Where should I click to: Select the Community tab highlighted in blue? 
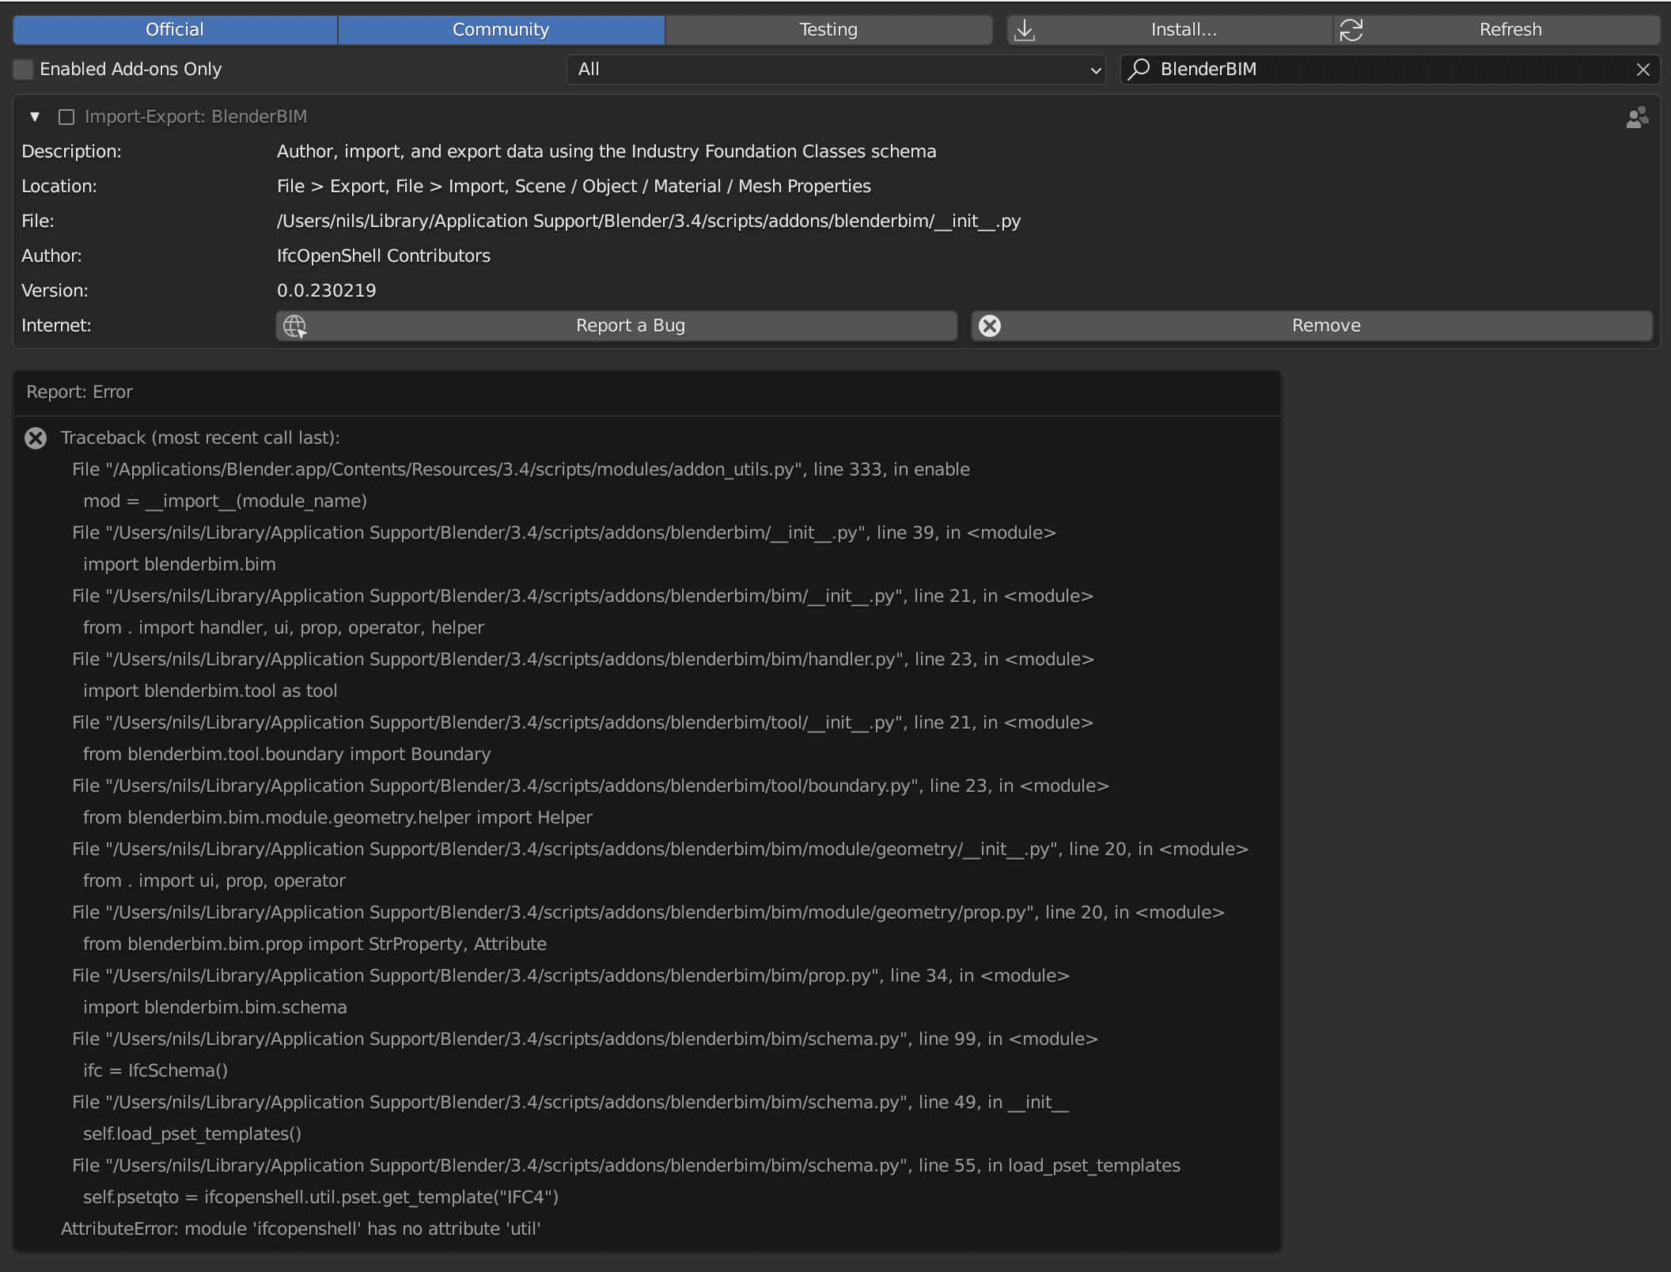pos(500,29)
